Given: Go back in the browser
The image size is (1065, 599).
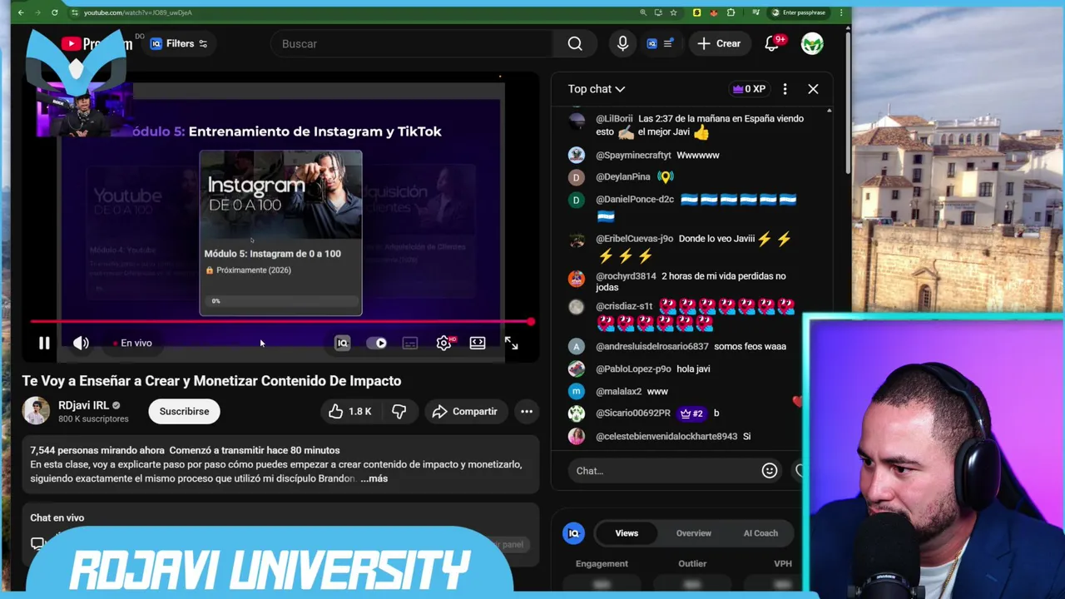Looking at the screenshot, I should (21, 12).
